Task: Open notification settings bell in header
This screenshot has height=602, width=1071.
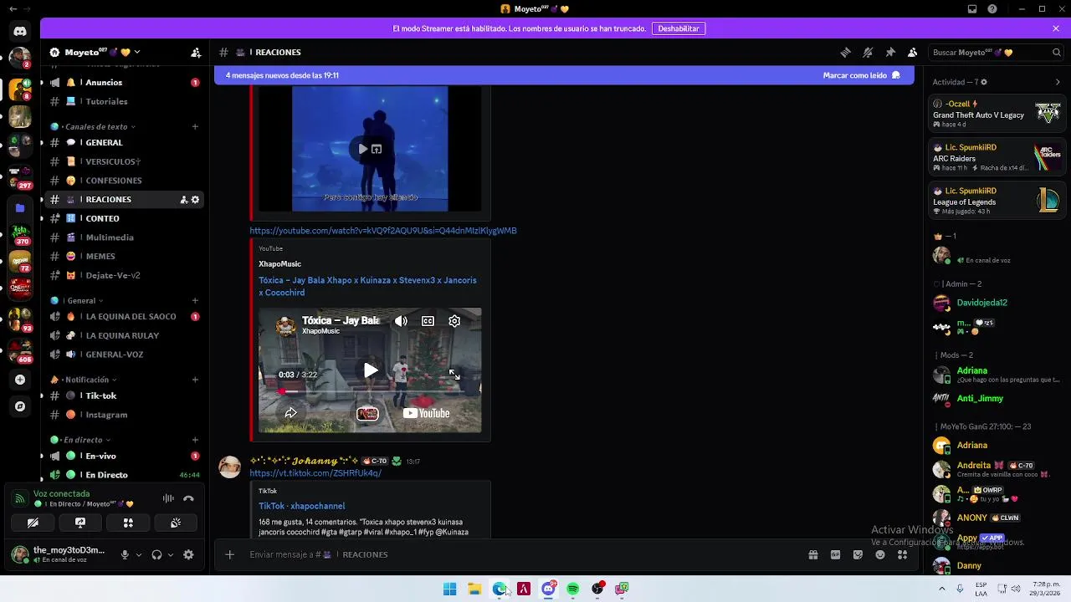Action: pyautogui.click(x=868, y=52)
